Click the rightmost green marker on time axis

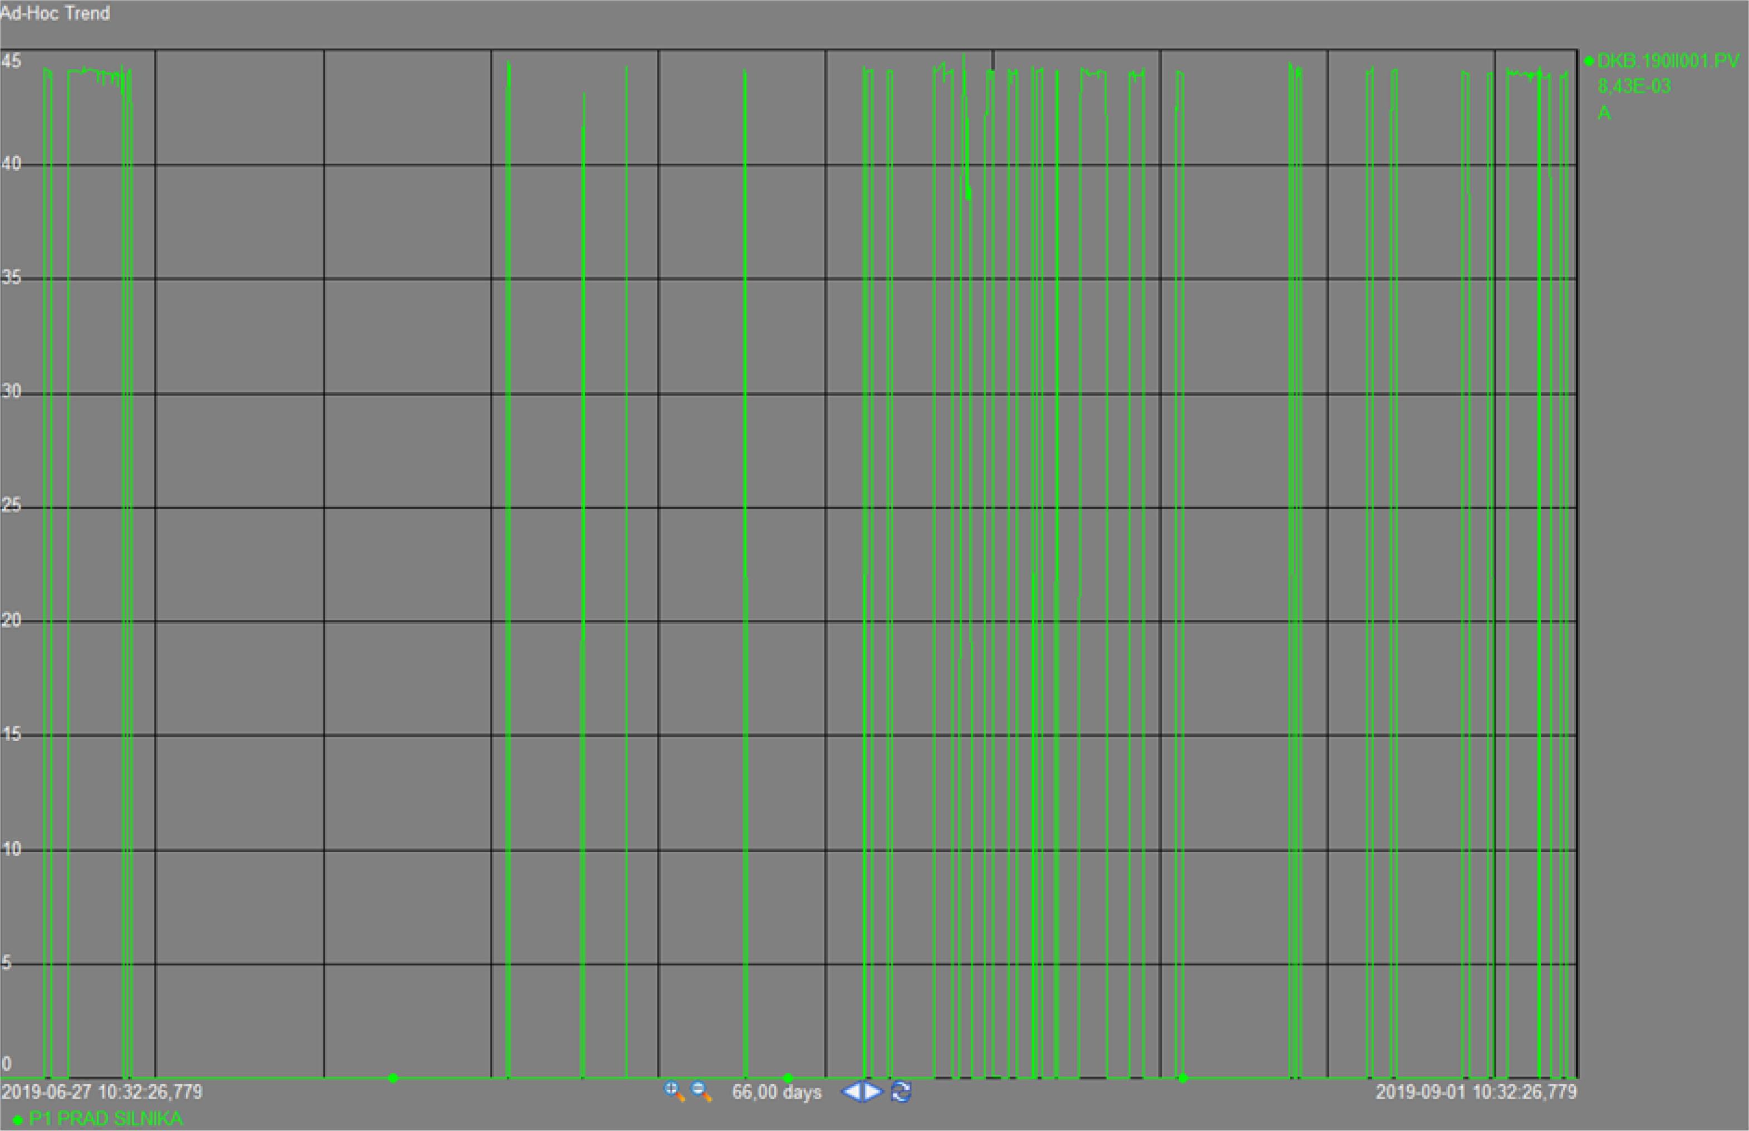point(1182,1078)
